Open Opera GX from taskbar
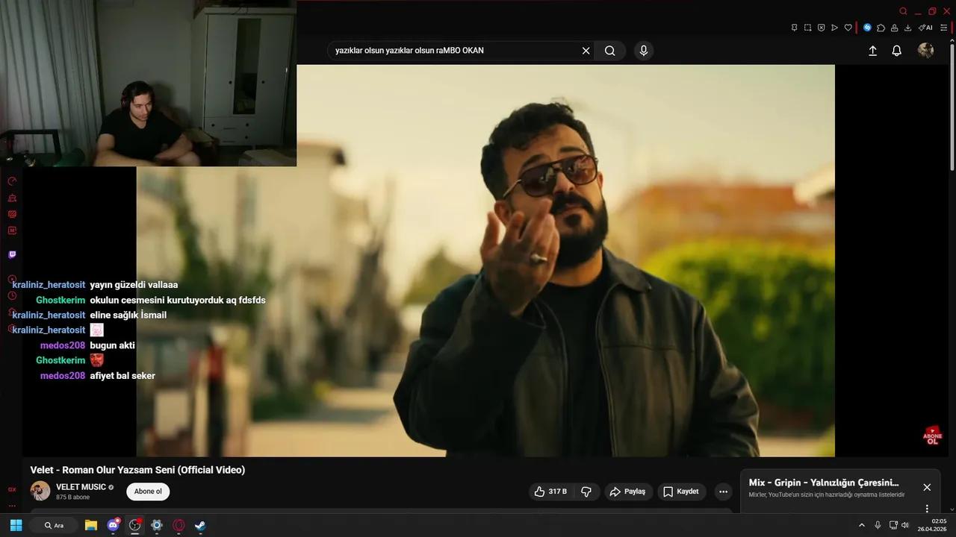 (x=179, y=525)
